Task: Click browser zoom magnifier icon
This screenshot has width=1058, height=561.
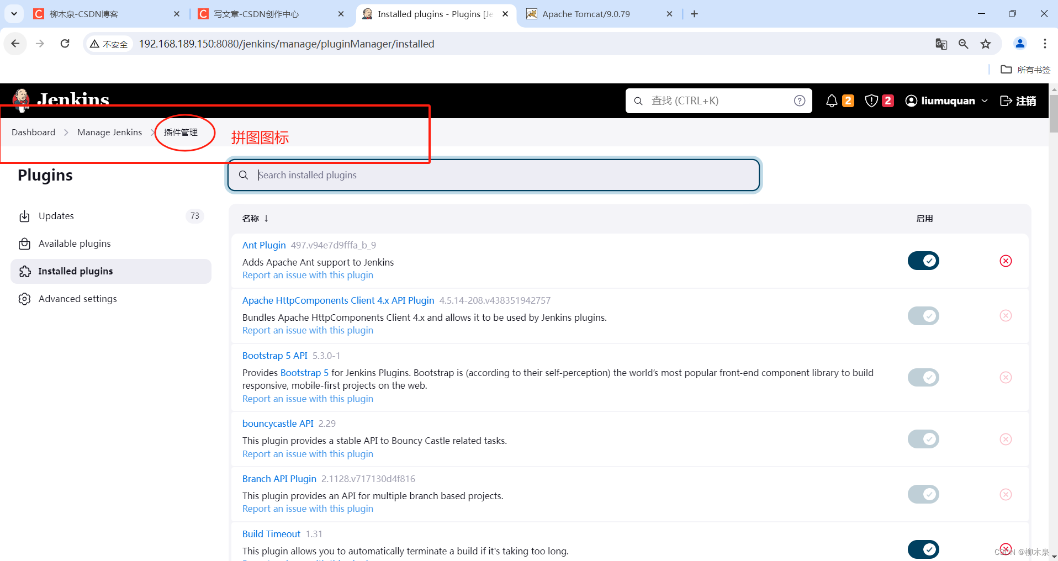Action: click(x=964, y=44)
